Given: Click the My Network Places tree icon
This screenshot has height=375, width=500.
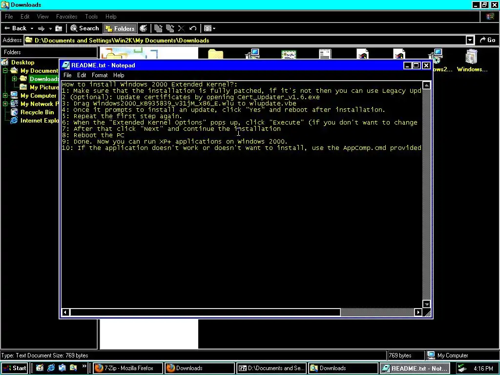Looking at the screenshot, I should [x=14, y=104].
